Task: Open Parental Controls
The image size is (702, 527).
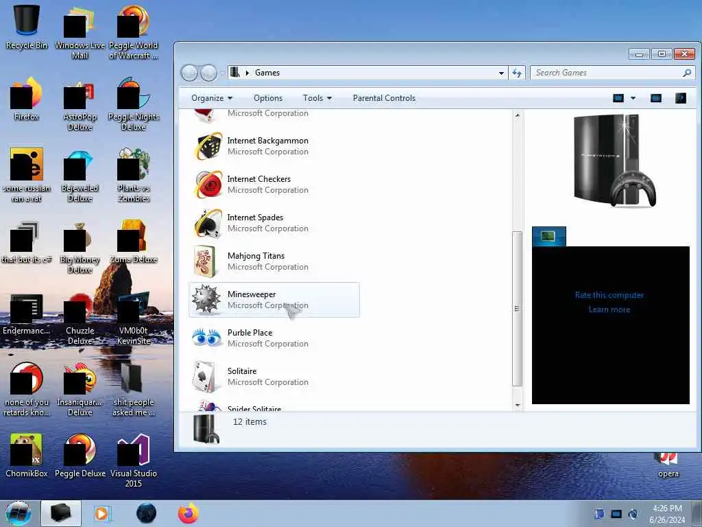Action: (x=384, y=98)
